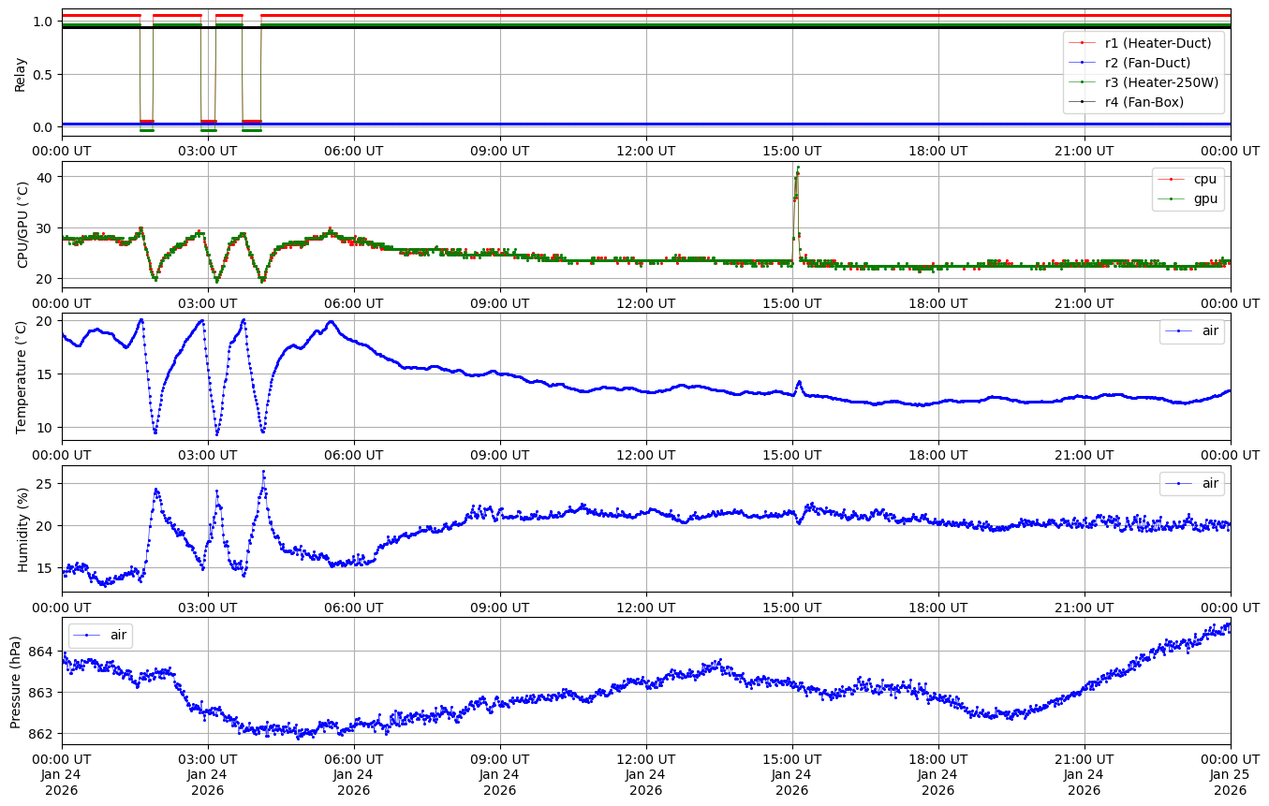The height and width of the screenshot is (806, 1269).
Task: Select the r2 (Fan-Duct) legend entry
Action: click(x=1147, y=63)
